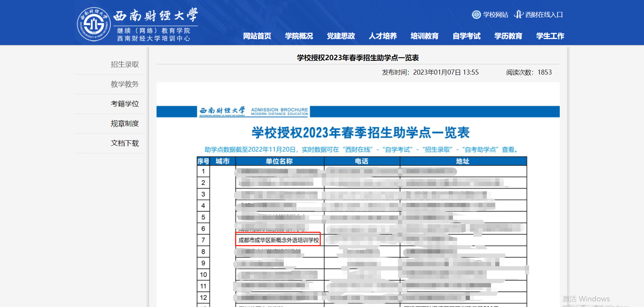Click the 序号 column header

203,161
